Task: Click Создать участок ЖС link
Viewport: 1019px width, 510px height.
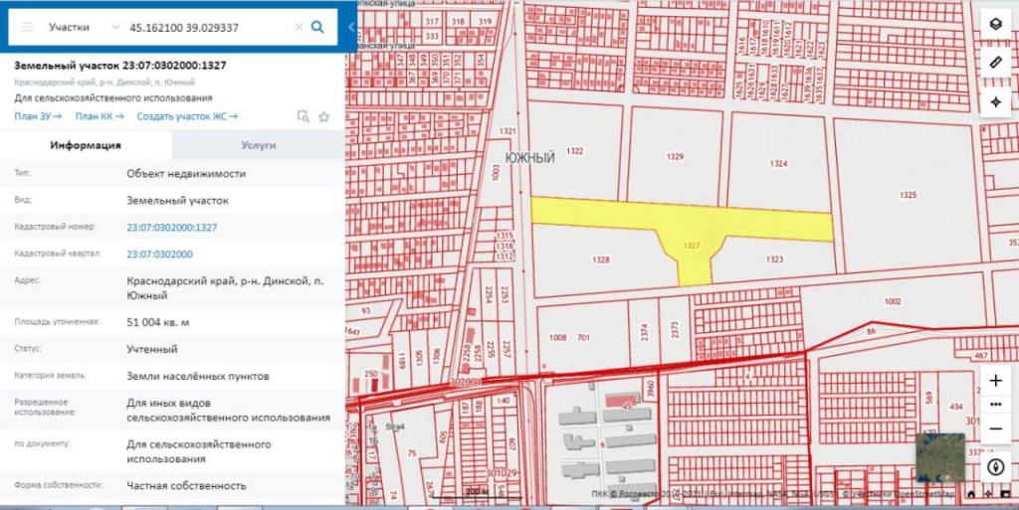Action: (187, 116)
